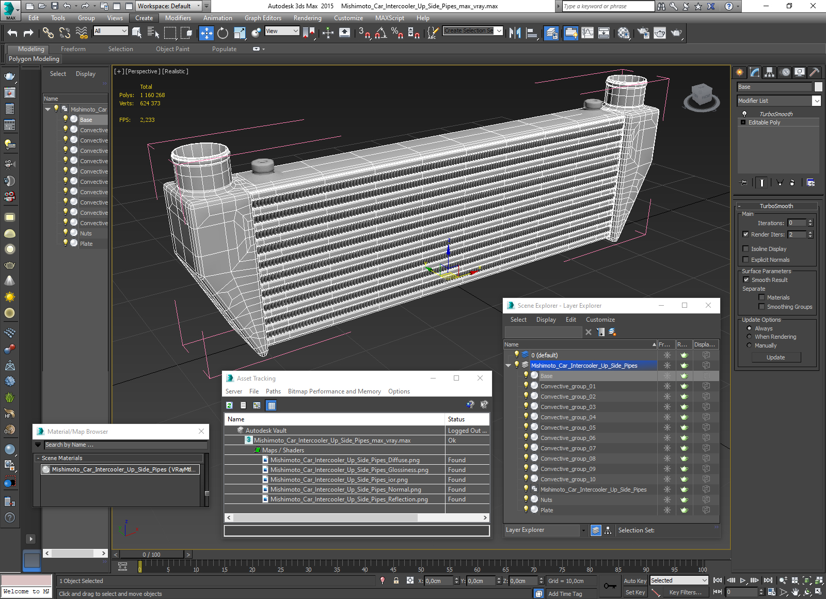The width and height of the screenshot is (826, 599).
Task: Click Add Time Tag in status bar
Action: 565,594
